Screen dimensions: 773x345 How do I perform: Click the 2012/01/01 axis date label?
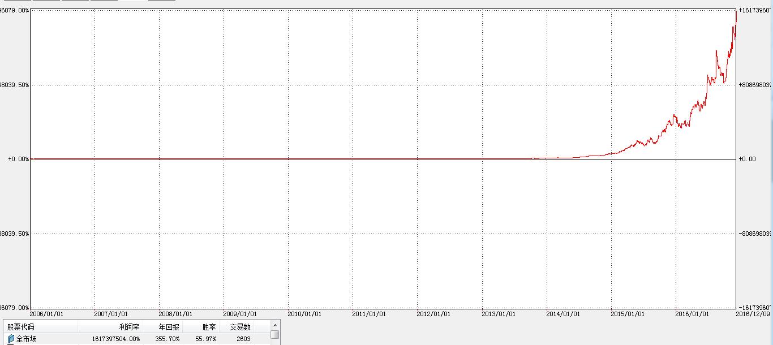coord(433,313)
